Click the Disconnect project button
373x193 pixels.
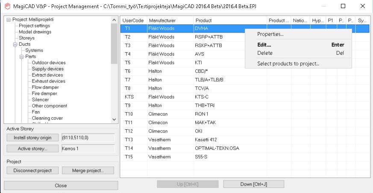pyautogui.click(x=32, y=171)
